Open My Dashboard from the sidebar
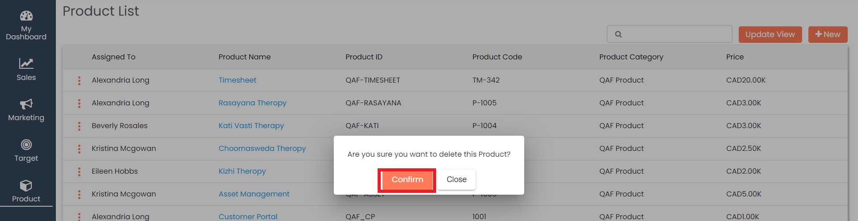The height and width of the screenshot is (221, 858). [26, 17]
